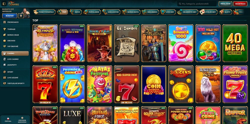This screenshot has height=124, width=250.
Task: Click the My Empire logo
Action: tap(13, 3)
